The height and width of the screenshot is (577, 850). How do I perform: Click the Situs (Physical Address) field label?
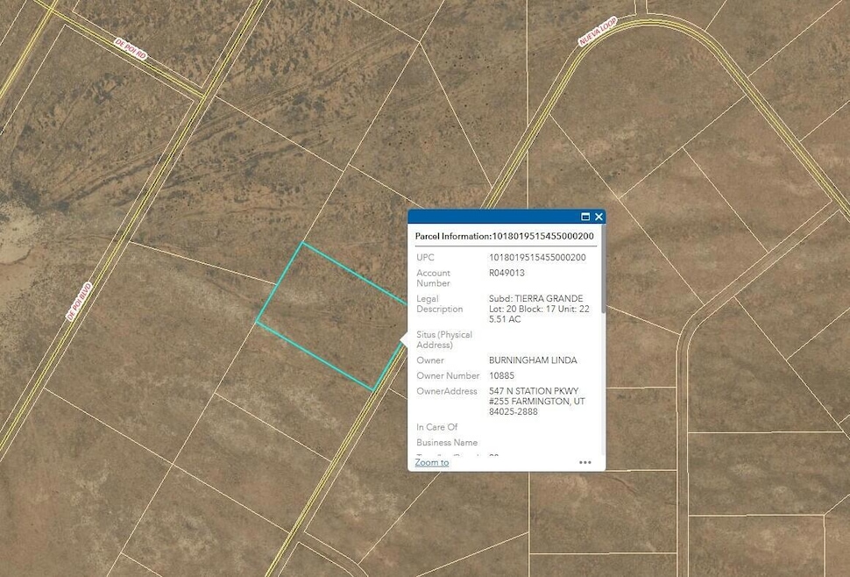(x=444, y=339)
